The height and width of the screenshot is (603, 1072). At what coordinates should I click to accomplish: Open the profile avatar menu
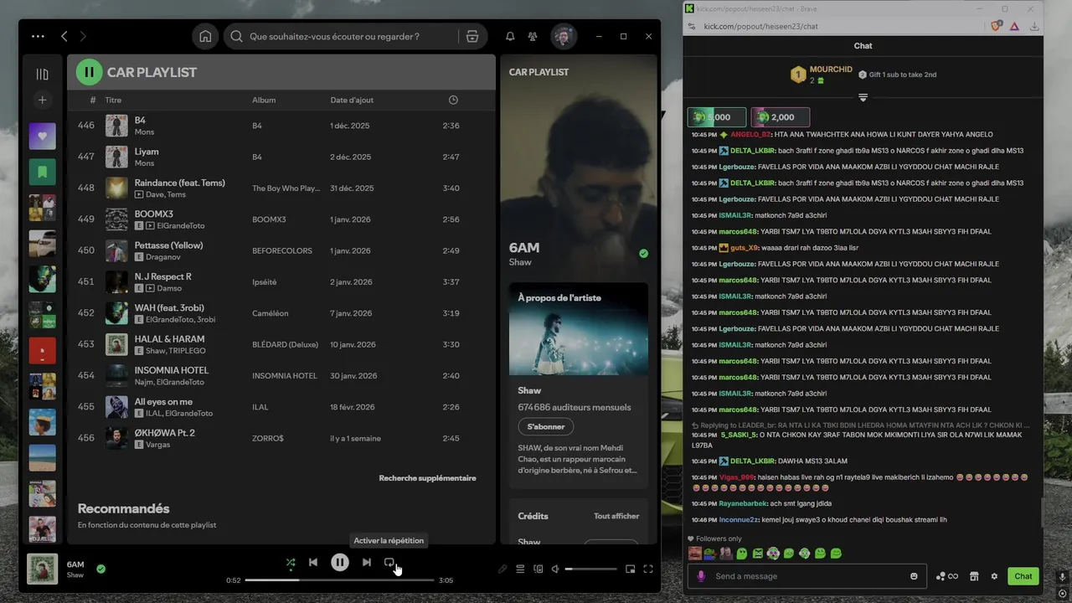click(x=564, y=37)
